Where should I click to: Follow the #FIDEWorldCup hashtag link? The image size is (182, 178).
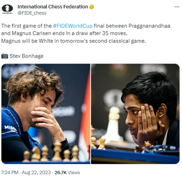click(x=73, y=26)
